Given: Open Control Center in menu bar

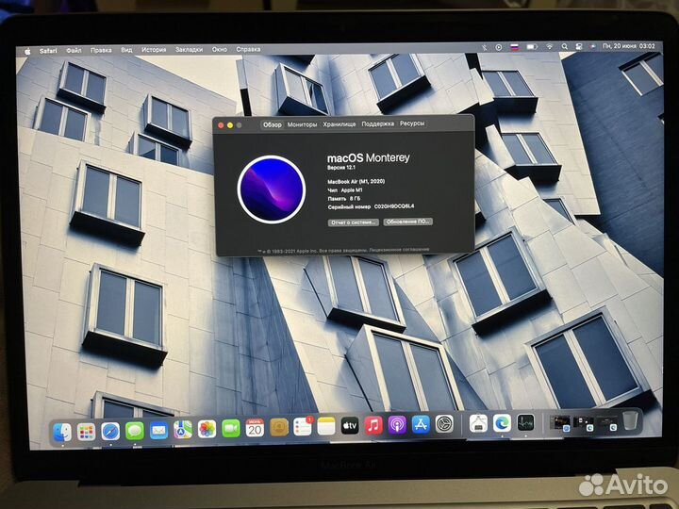Looking at the screenshot, I should [x=579, y=46].
